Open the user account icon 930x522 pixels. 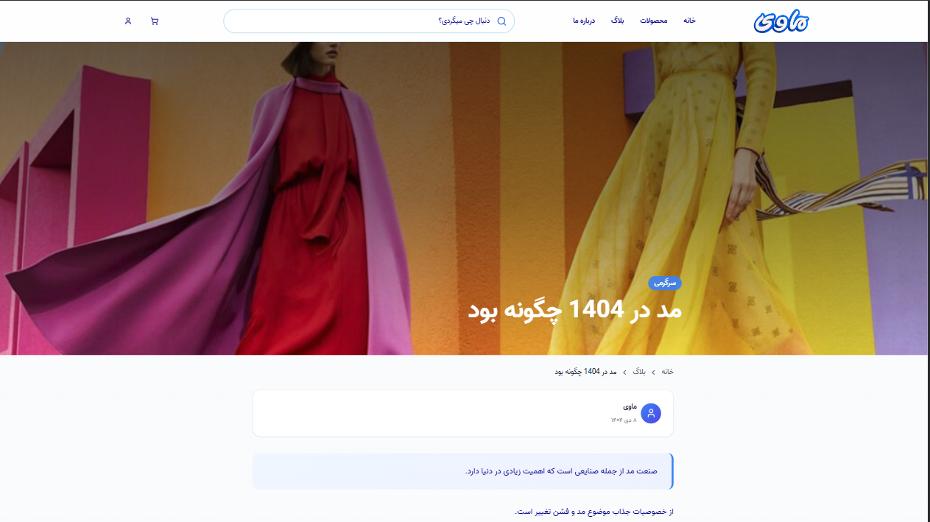pyautogui.click(x=128, y=21)
